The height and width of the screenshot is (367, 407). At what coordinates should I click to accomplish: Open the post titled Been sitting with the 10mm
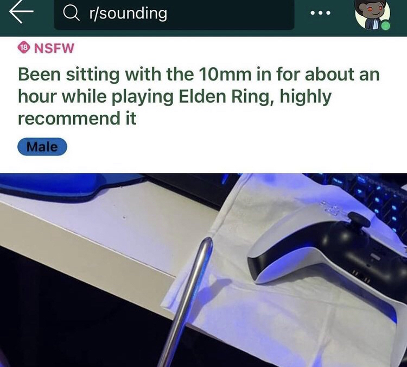199,96
